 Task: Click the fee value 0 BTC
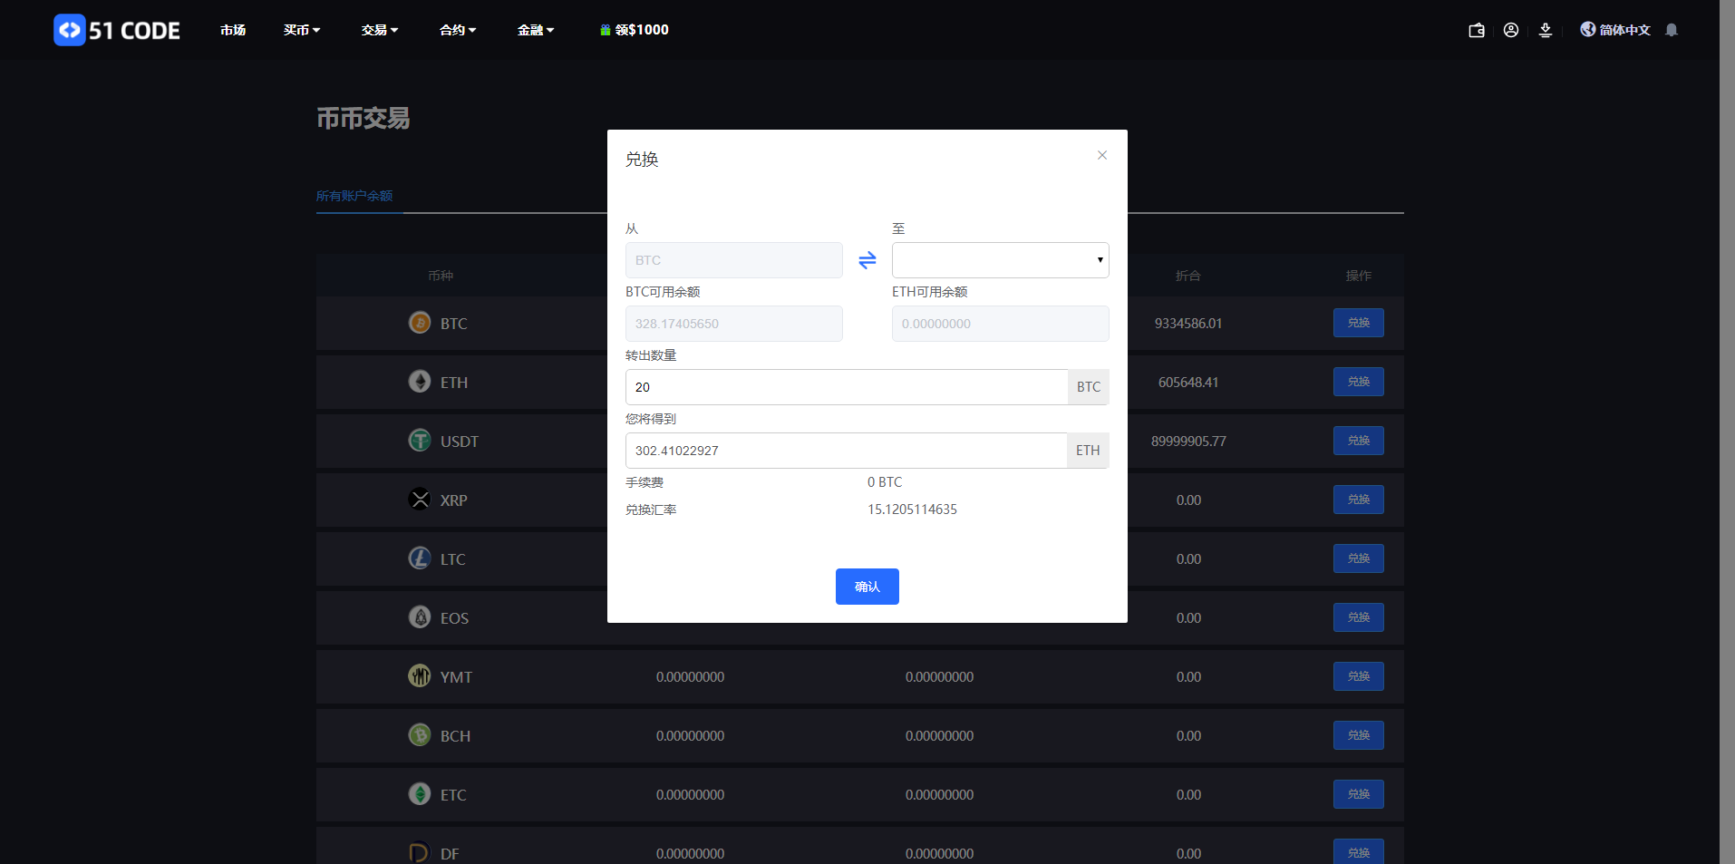pos(885,482)
